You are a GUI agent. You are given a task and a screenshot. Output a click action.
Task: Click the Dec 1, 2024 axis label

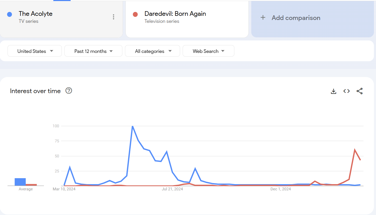[281, 189]
